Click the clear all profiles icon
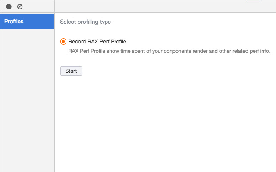Image resolution: width=276 pixels, height=172 pixels. [x=20, y=7]
